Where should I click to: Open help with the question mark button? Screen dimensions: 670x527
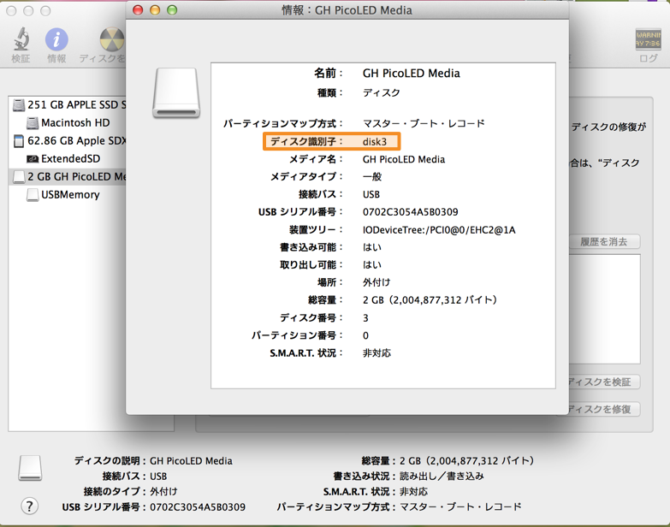click(29, 506)
